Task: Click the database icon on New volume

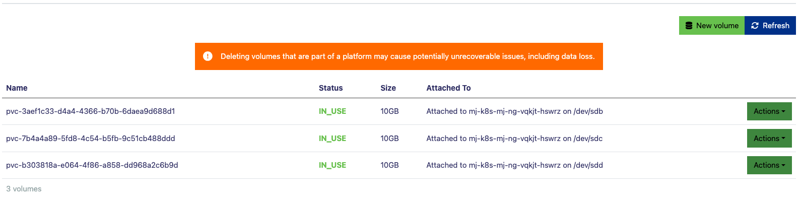Action: click(x=689, y=26)
